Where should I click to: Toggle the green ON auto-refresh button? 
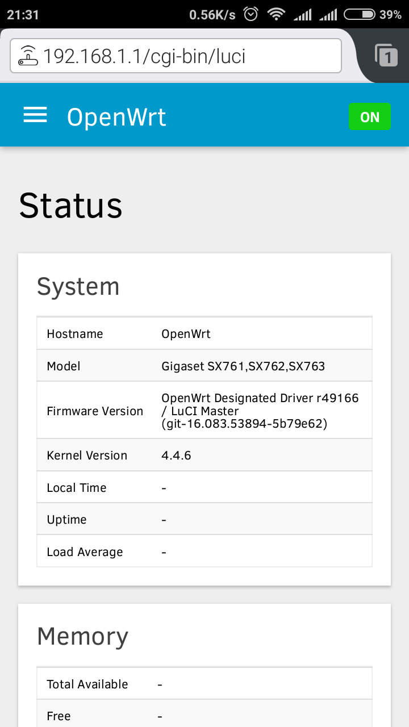point(370,117)
